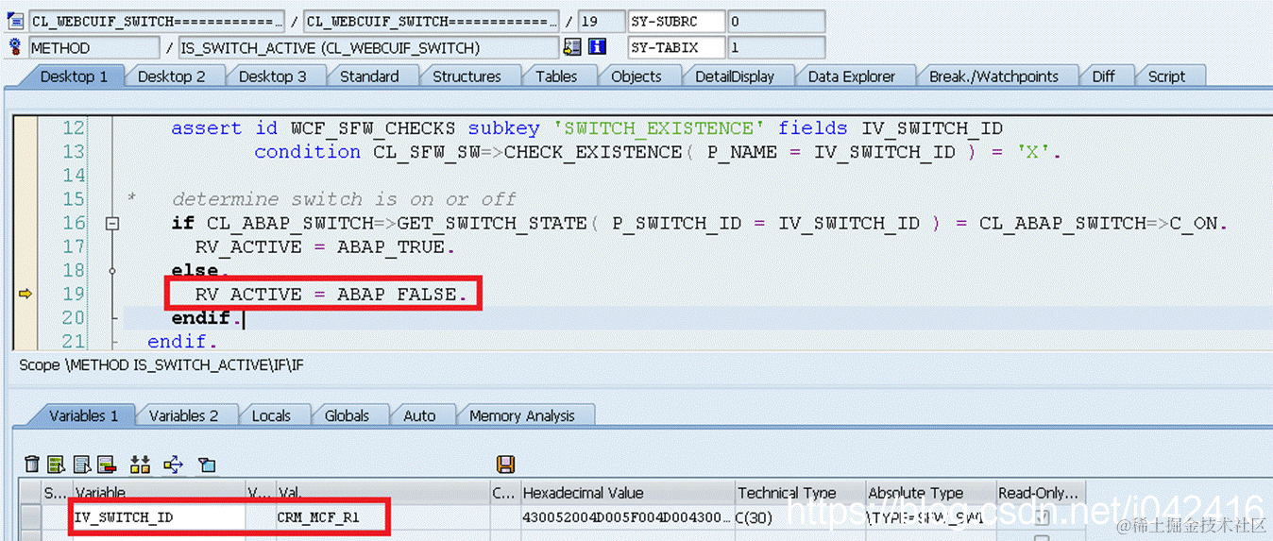Select the Variables 1 tab

click(x=84, y=415)
